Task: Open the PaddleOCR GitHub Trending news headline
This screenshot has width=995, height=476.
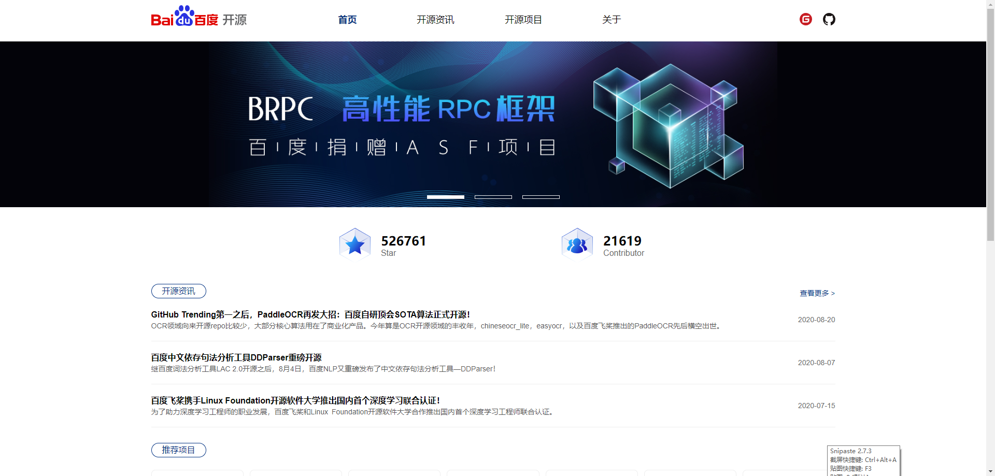Action: tap(310, 314)
